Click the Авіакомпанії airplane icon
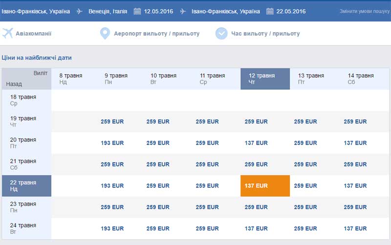This screenshot has width=391, height=245. (7, 33)
